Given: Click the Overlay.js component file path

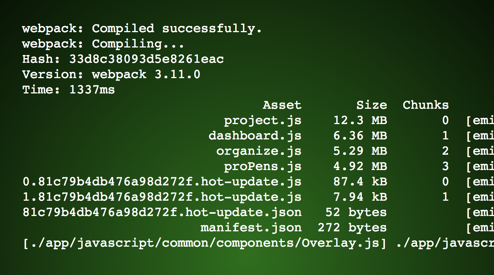Looking at the screenshot, I should [205, 243].
